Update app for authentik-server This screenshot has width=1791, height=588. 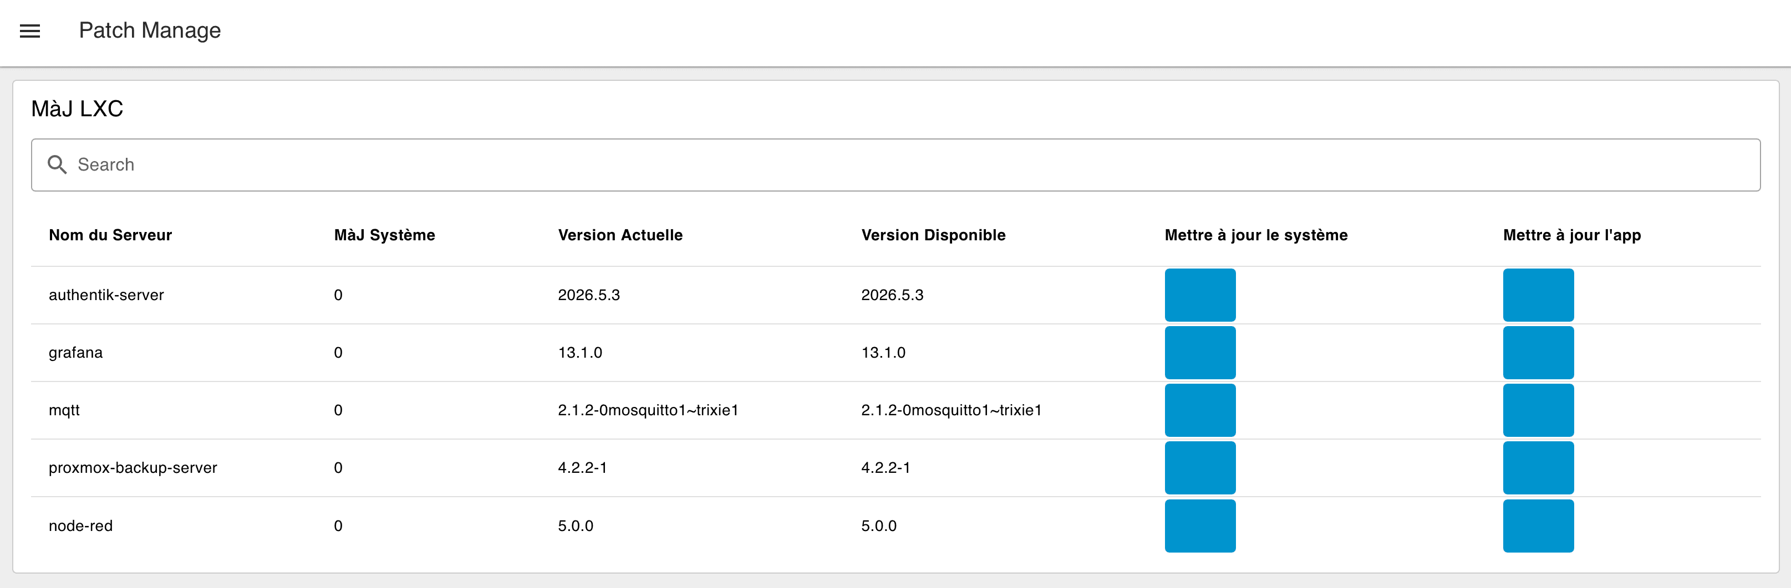pyautogui.click(x=1538, y=295)
